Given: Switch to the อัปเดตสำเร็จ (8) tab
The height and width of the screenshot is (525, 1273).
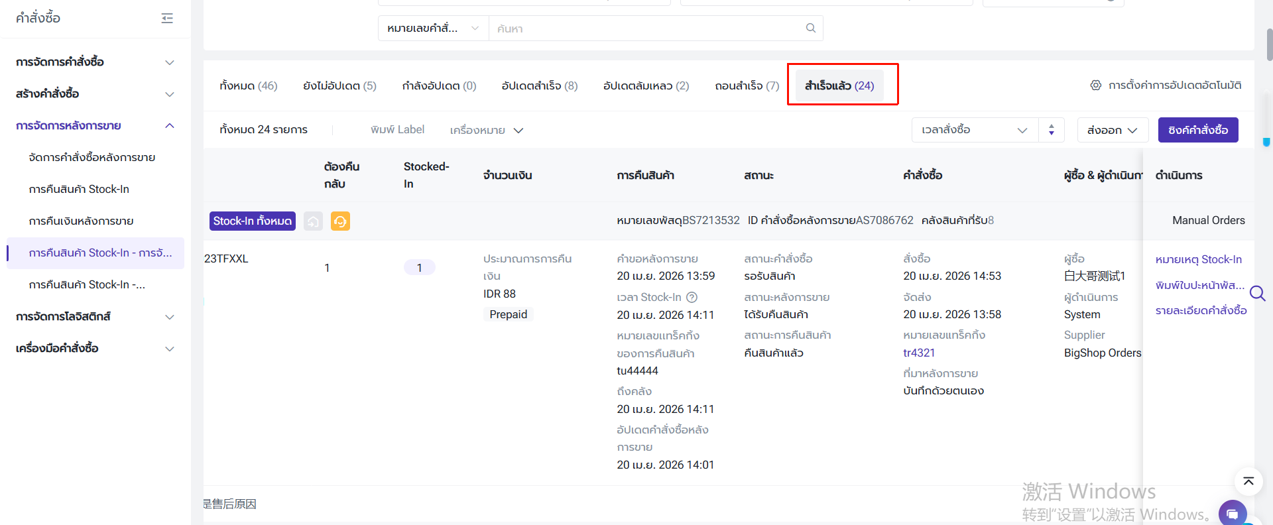Looking at the screenshot, I should (x=539, y=86).
